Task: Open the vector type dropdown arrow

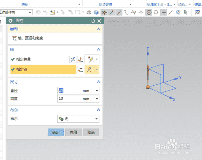Action: [97, 59]
